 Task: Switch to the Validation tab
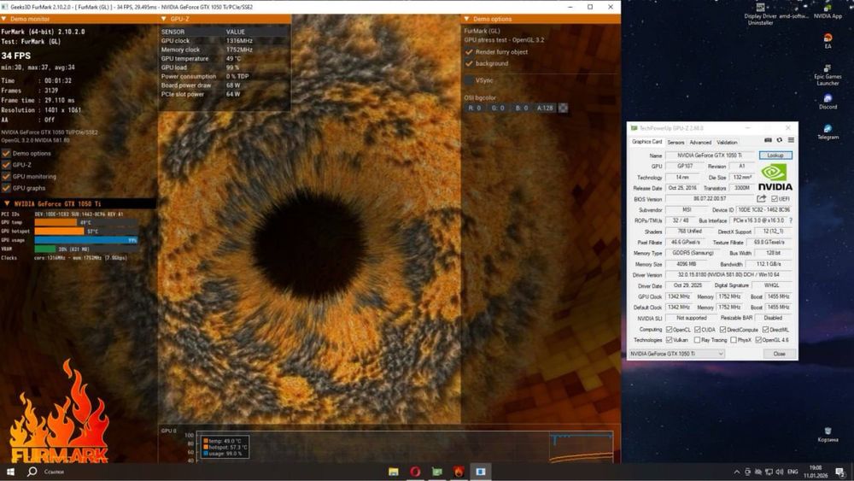(x=727, y=142)
